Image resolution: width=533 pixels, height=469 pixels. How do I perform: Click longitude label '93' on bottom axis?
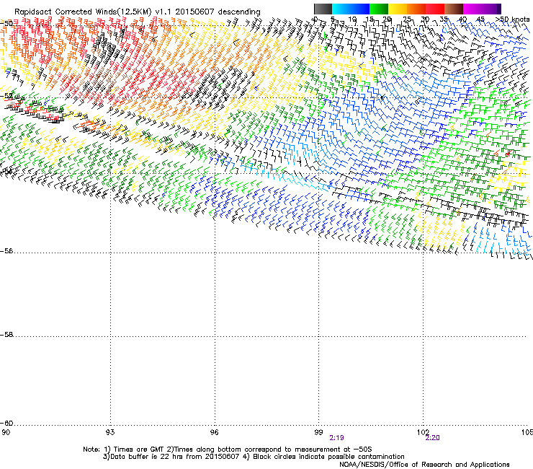click(x=110, y=432)
